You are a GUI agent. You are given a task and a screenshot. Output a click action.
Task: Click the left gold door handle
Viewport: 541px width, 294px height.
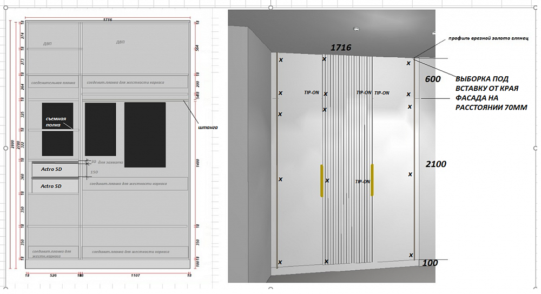click(321, 181)
